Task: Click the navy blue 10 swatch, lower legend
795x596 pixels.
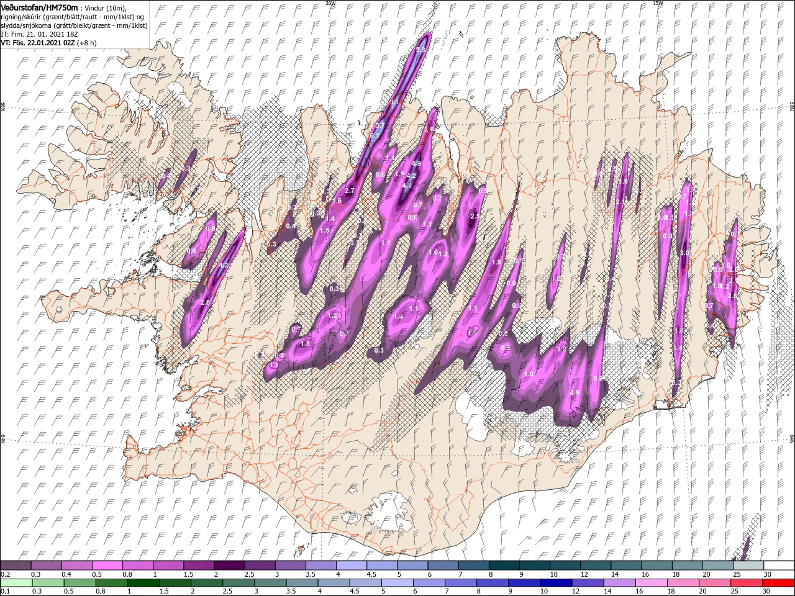Action: [x=555, y=583]
